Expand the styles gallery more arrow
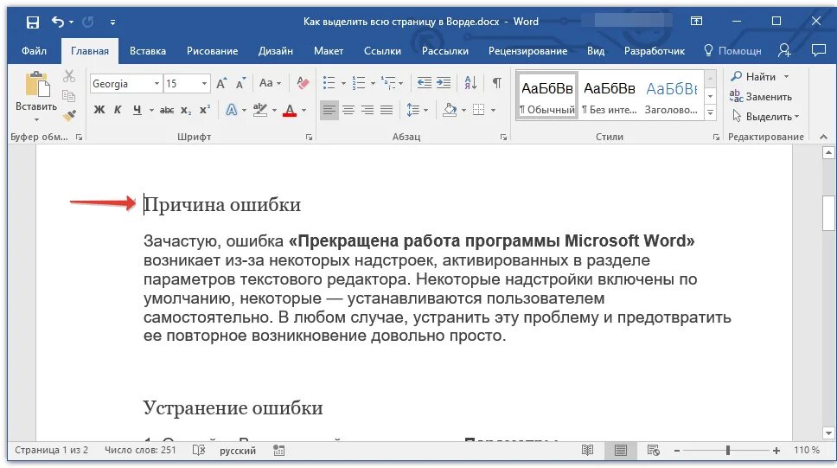 click(x=711, y=112)
